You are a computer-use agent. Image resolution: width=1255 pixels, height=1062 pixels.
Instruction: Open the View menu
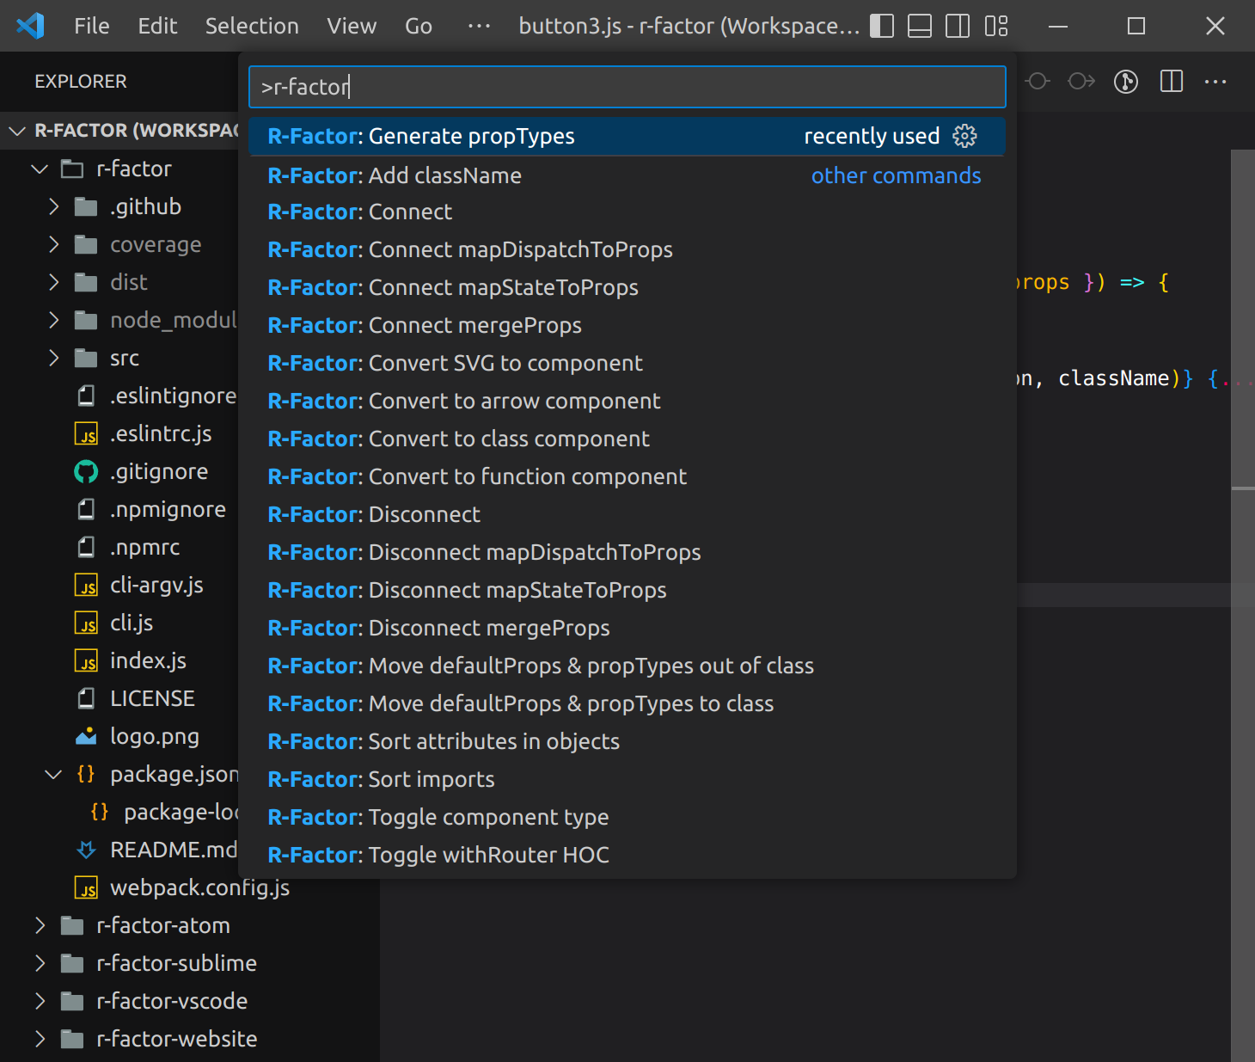tap(352, 26)
